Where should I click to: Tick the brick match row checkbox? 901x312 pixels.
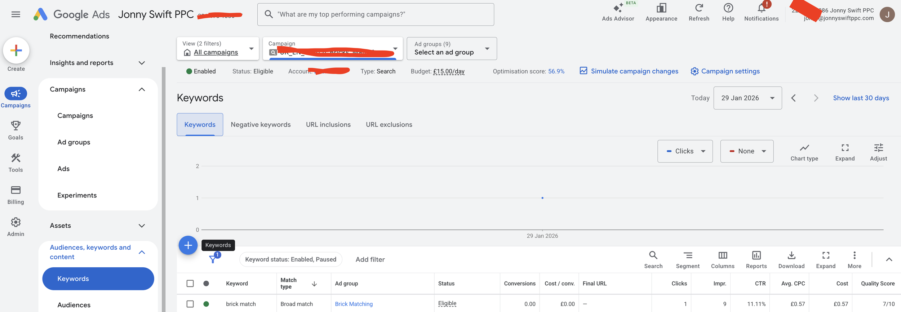coord(190,304)
